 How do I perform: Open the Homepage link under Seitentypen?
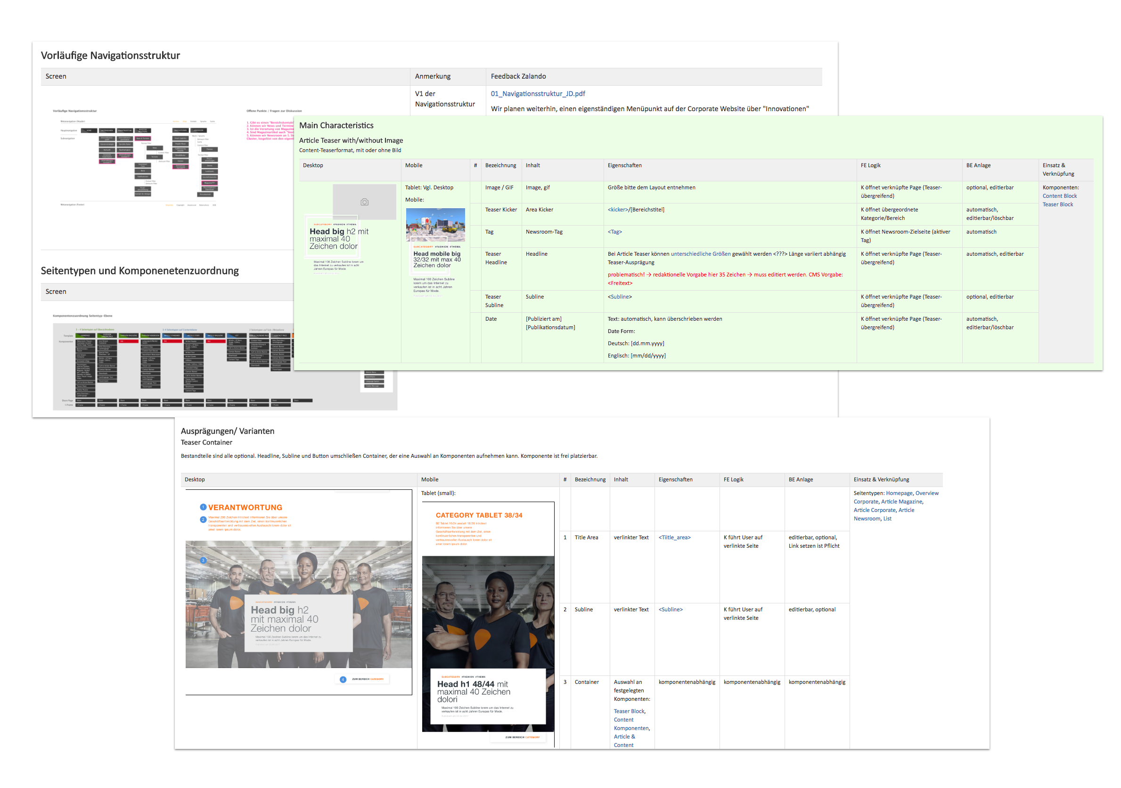click(x=899, y=493)
